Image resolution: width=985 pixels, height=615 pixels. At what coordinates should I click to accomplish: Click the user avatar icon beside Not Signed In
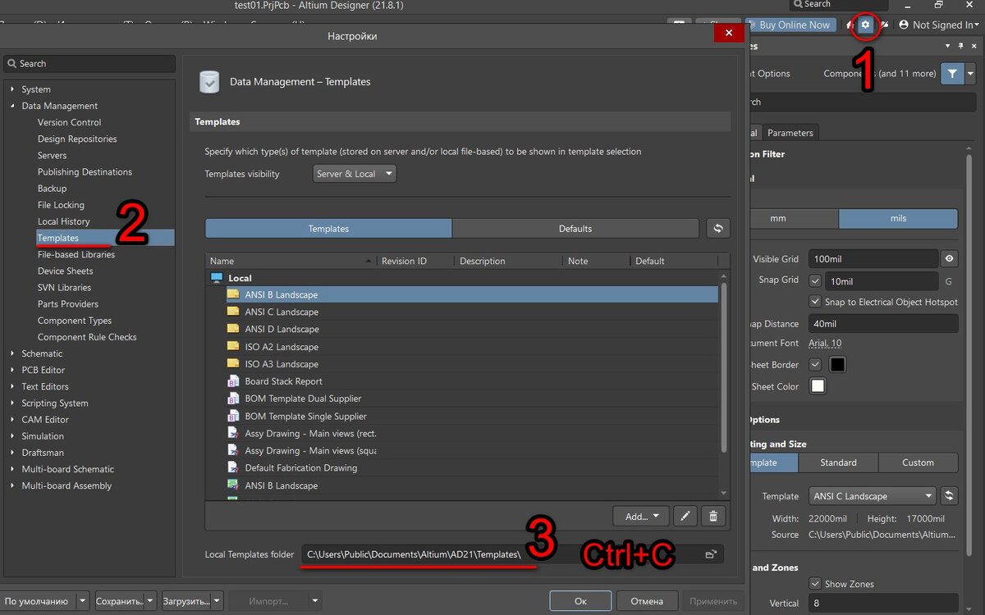[904, 25]
